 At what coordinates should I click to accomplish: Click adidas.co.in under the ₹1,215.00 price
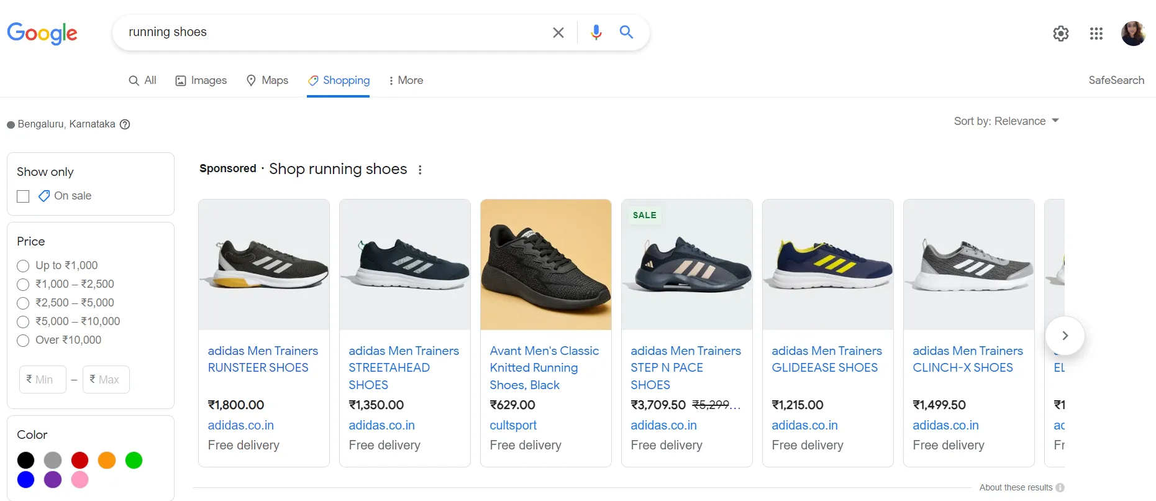click(x=805, y=425)
